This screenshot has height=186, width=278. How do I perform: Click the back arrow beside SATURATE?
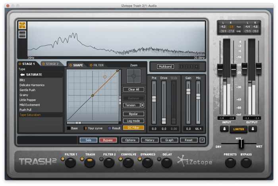point(22,75)
